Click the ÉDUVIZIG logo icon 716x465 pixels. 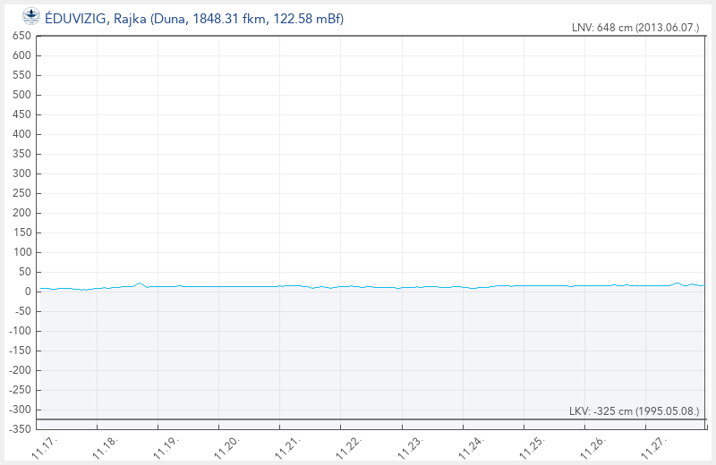coord(30,17)
